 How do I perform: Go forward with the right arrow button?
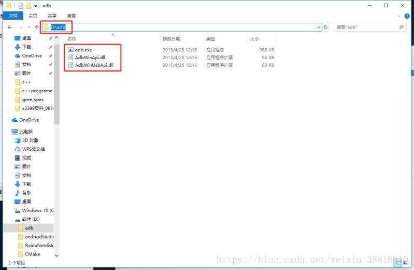[21, 27]
